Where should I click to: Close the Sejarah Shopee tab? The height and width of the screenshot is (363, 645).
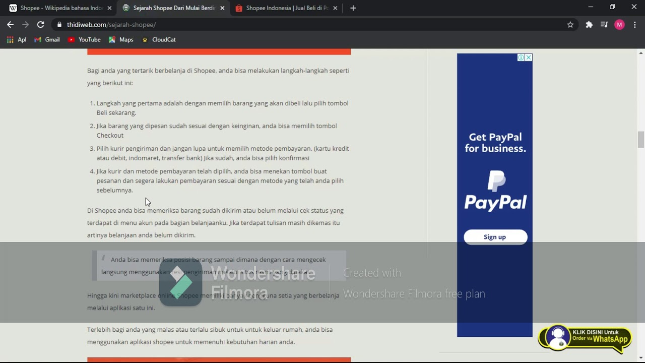[x=222, y=8]
